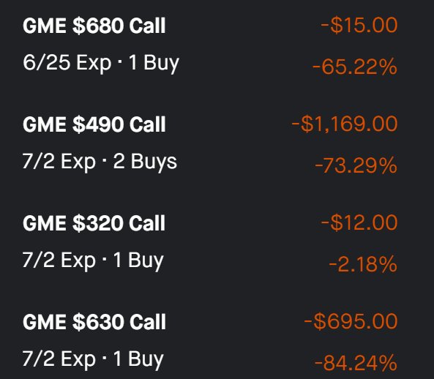Open the GME $490 Call position
The height and width of the screenshot is (379, 434).
pyautogui.click(x=94, y=124)
